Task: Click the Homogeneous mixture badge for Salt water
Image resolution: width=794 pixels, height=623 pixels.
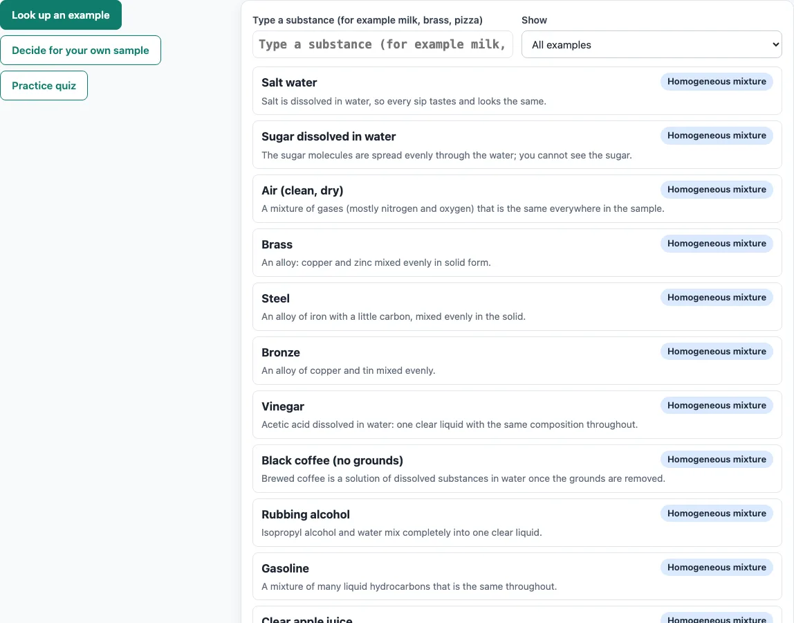Action: pos(717,82)
